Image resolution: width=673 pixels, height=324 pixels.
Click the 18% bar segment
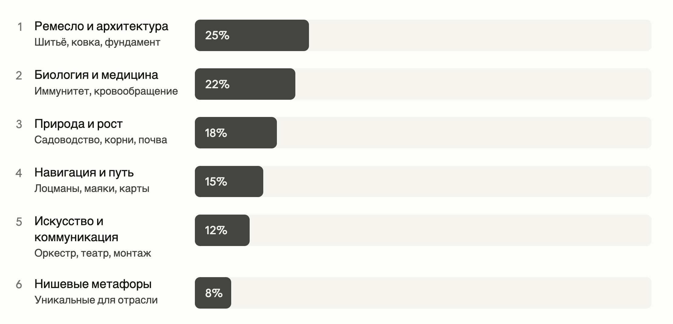236,133
